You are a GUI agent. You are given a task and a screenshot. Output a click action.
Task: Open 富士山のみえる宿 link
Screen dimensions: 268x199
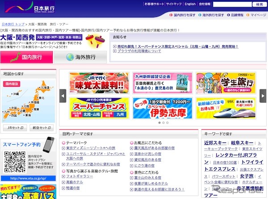point(148,178)
